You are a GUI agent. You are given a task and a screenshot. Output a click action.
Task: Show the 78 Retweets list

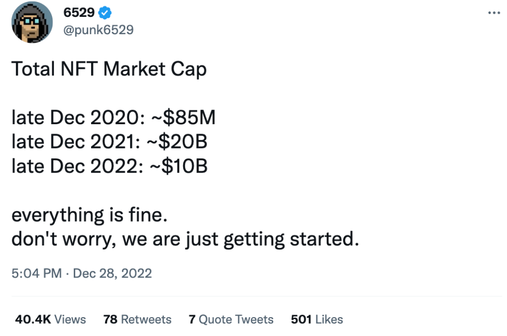(x=137, y=320)
